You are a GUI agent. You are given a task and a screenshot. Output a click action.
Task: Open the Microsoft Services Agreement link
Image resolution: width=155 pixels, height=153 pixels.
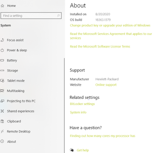point(111,36)
